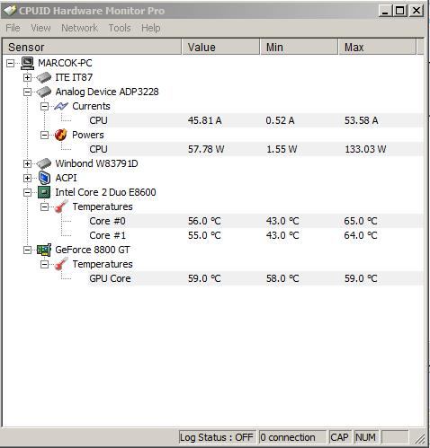Collapse the Intel Core 2 Duo E8600 node

coord(27,192)
